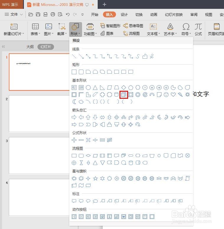Select slide 3 thumbnail

[x=39, y=155]
